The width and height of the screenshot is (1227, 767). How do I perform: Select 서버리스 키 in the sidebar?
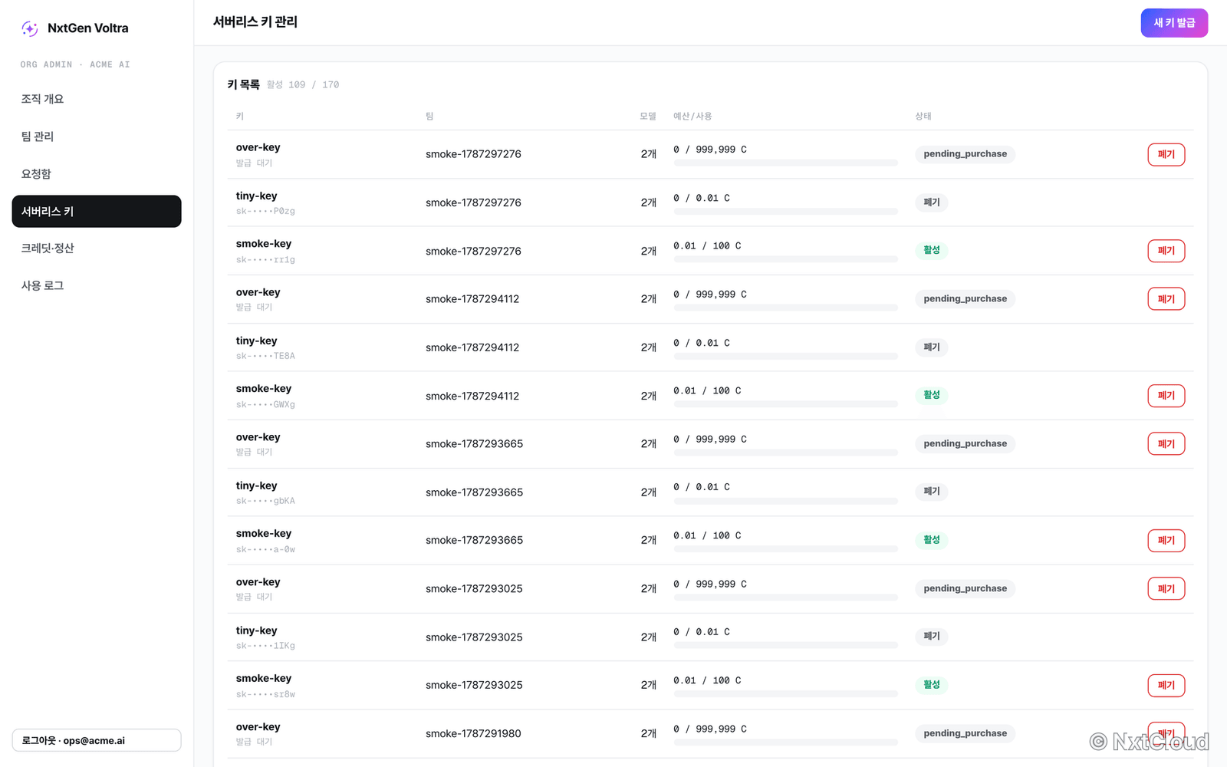(x=97, y=211)
